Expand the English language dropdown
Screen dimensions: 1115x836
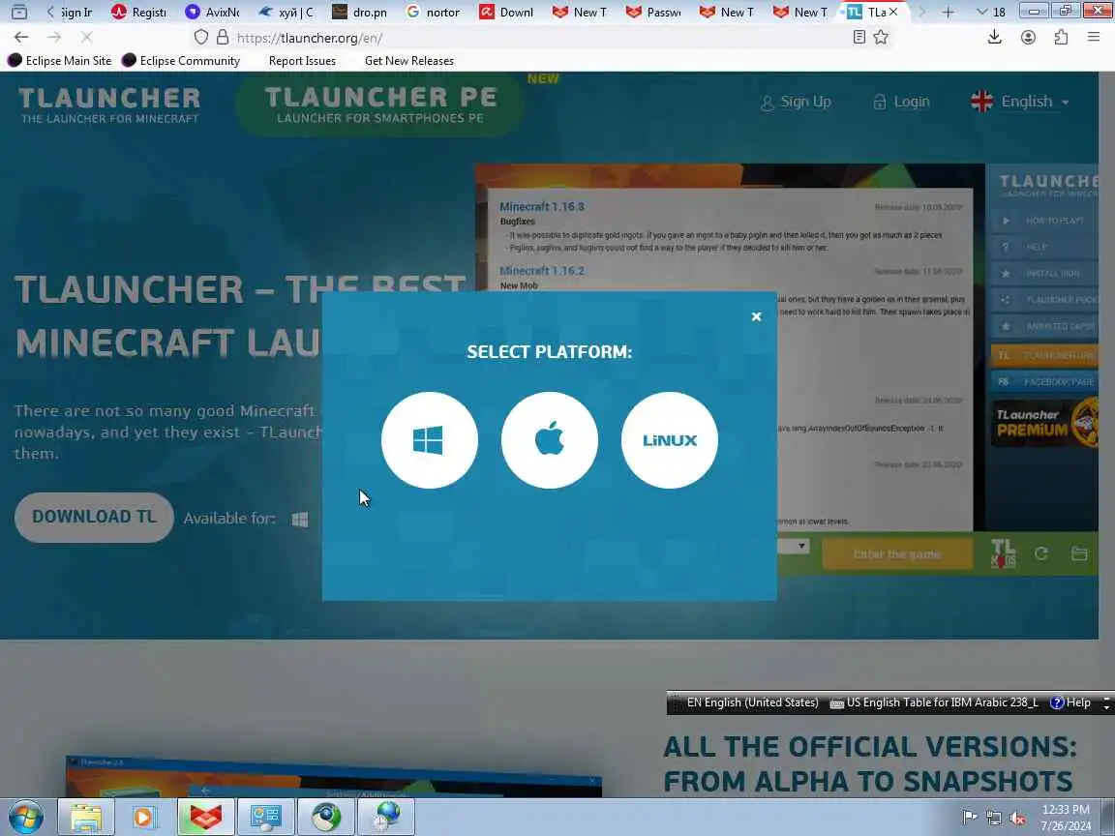click(x=1020, y=102)
